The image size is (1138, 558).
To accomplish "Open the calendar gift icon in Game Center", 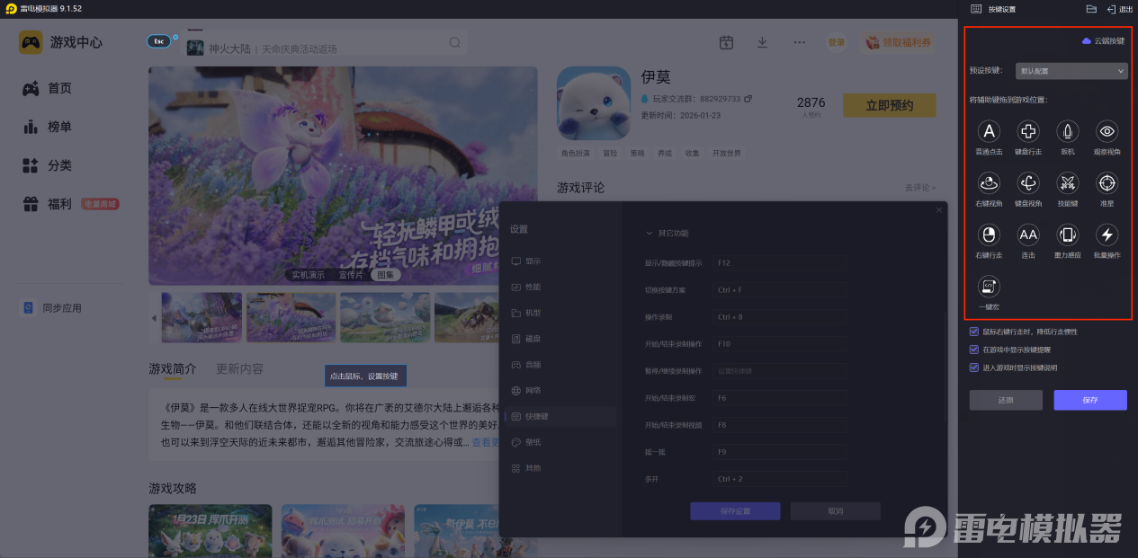I will 727,42.
